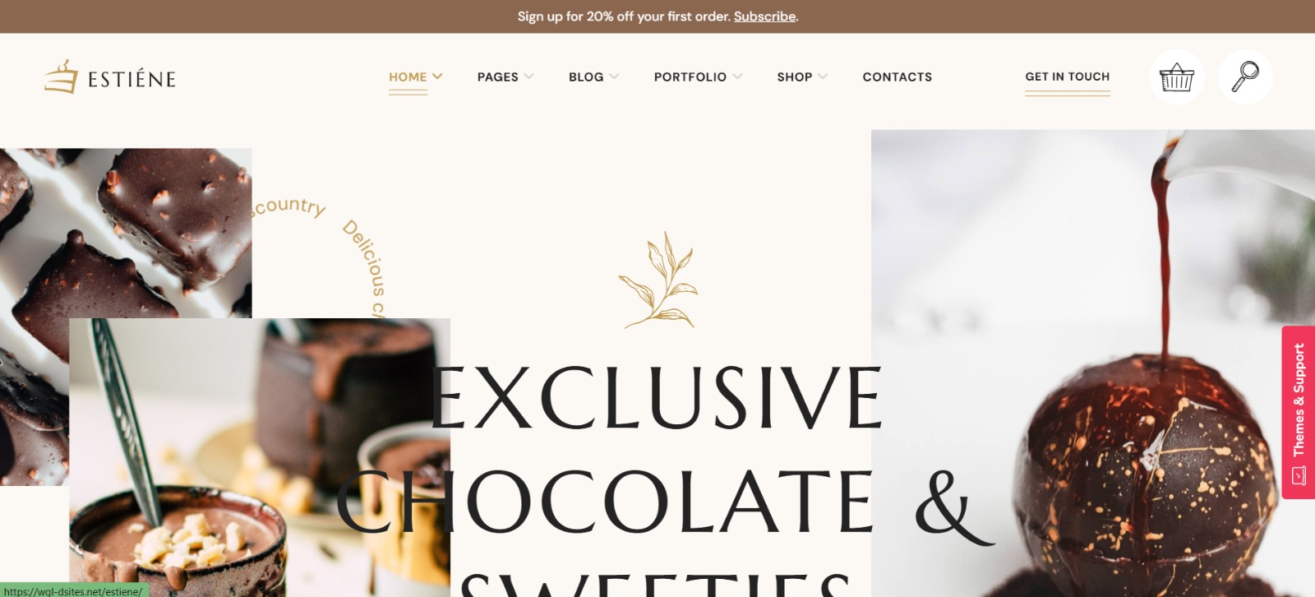Expand the Shop dropdown arrow

point(823,76)
